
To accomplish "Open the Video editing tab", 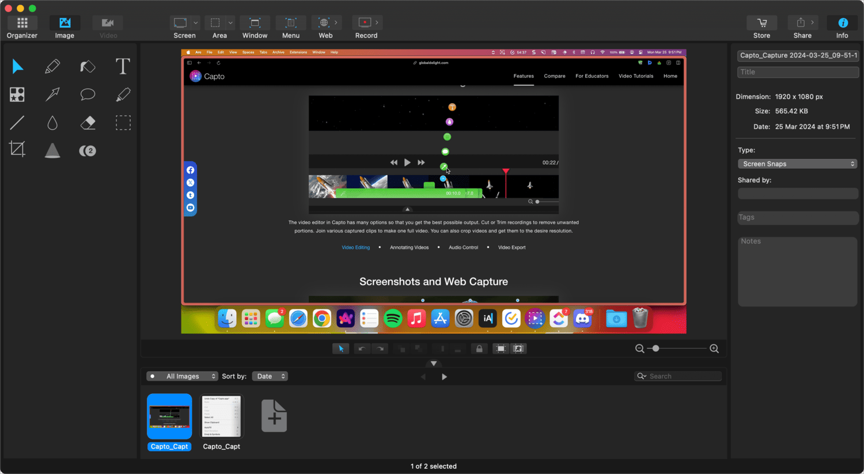I will [x=355, y=247].
